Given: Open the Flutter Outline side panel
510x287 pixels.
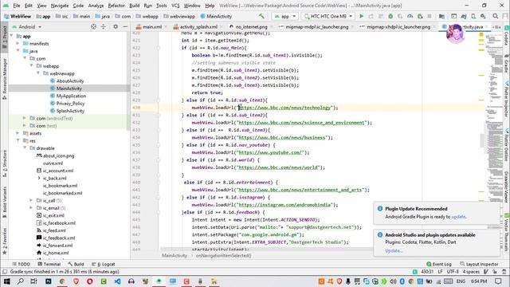Looking at the screenshot, I should pyautogui.click(x=507, y=143).
